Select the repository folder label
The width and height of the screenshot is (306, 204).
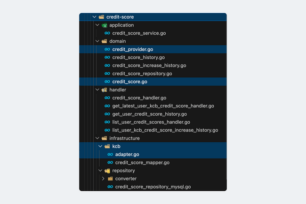(x=123, y=171)
